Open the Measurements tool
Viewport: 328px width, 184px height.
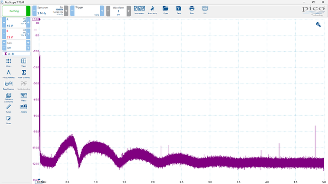[x=9, y=74]
